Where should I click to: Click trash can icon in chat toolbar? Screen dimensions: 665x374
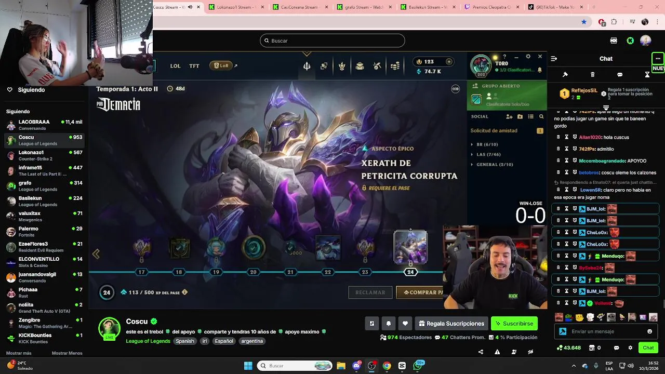pyautogui.click(x=593, y=75)
